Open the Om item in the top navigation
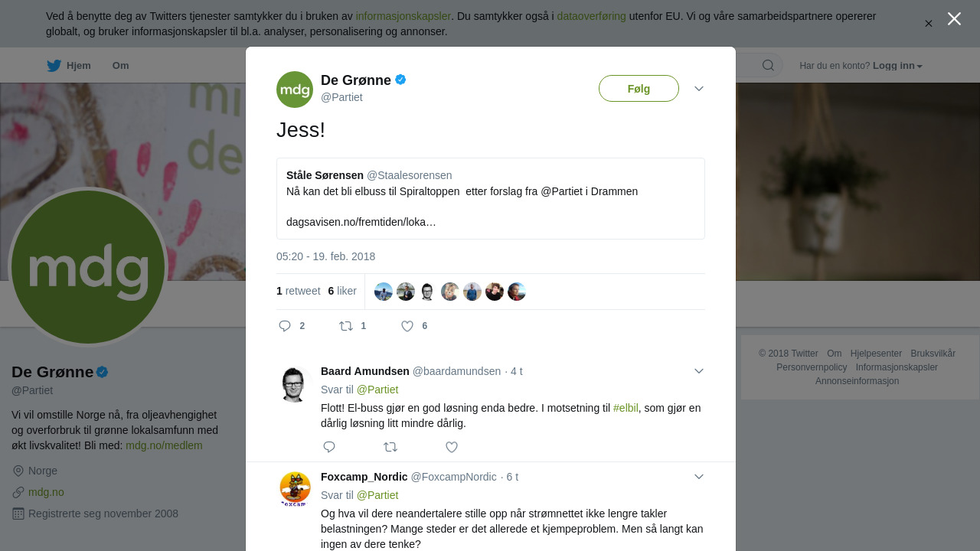 [121, 66]
